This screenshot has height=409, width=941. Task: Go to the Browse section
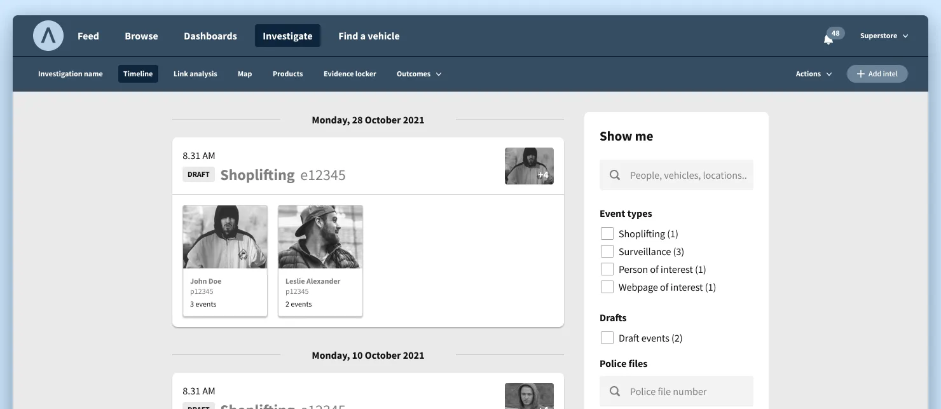(x=141, y=36)
